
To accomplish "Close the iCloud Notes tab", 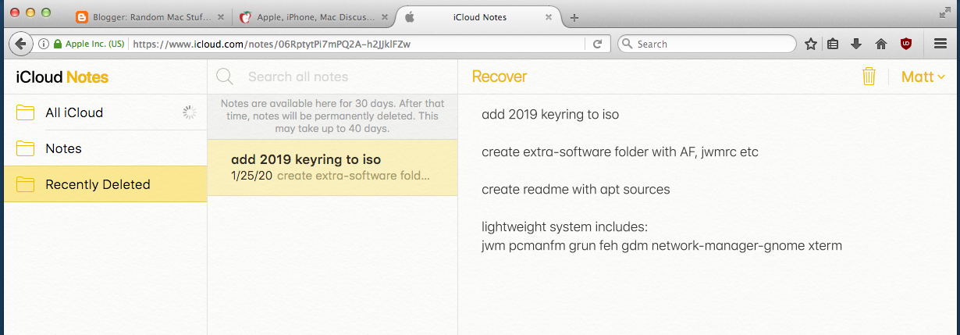I will [549, 17].
